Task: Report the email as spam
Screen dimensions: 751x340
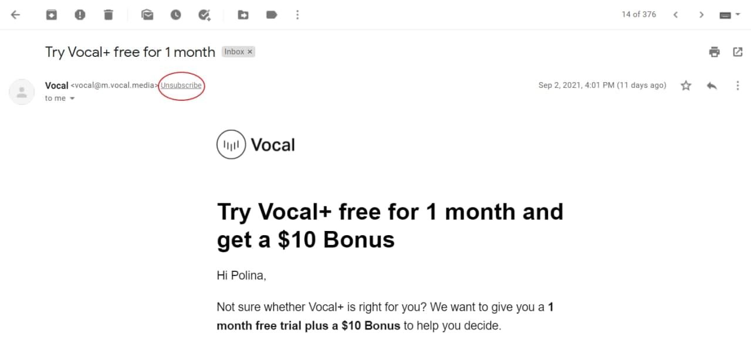Action: [x=80, y=15]
